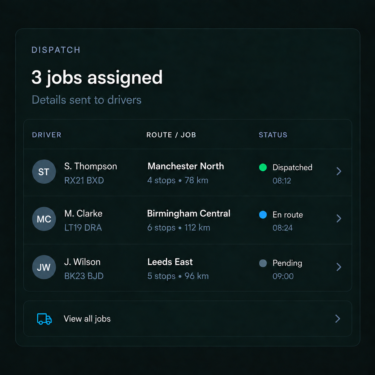The width and height of the screenshot is (375, 375).
Task: Select the driver name J. Wilson
Action: tap(82, 262)
